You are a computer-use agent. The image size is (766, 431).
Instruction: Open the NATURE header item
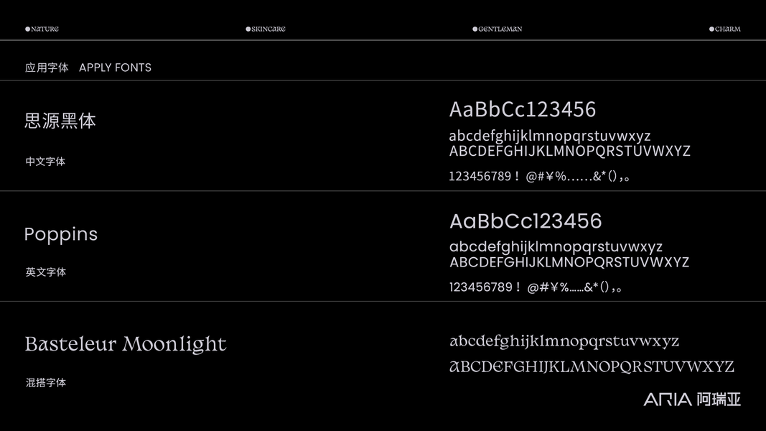(45, 29)
